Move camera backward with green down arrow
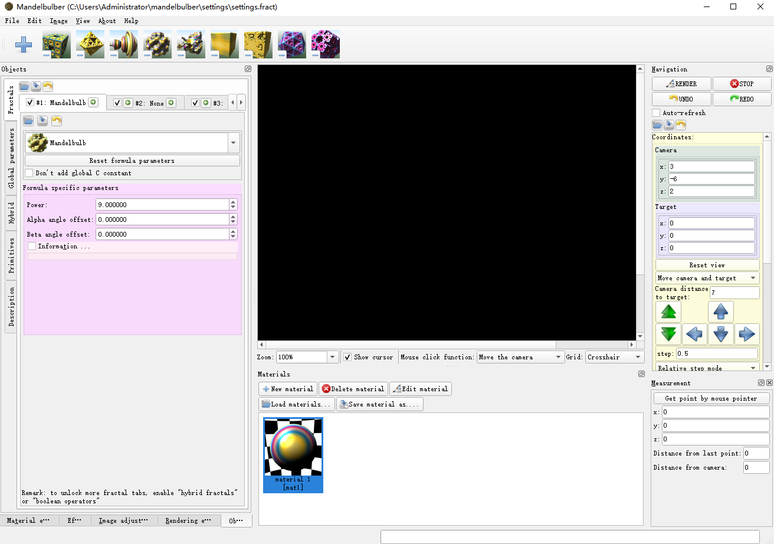The image size is (774, 544). [x=668, y=335]
